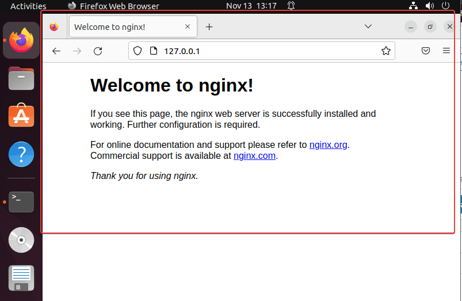This screenshot has height=301, width=462.
Task: Expand the list all tabs chevron
Action: (x=368, y=26)
